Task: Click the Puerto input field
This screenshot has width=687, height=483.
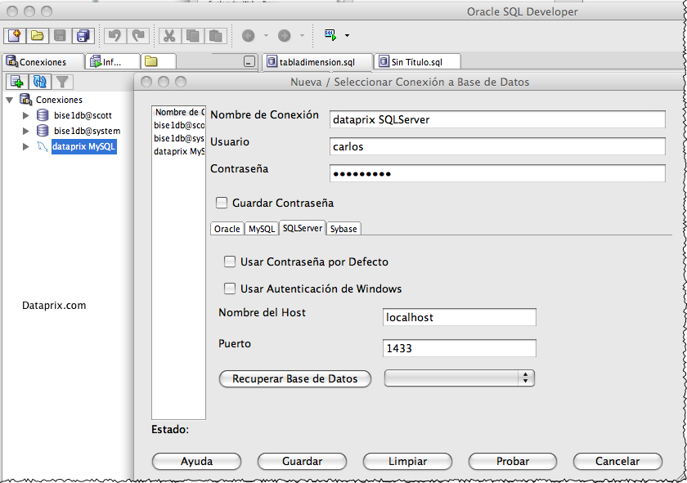Action: click(x=458, y=347)
